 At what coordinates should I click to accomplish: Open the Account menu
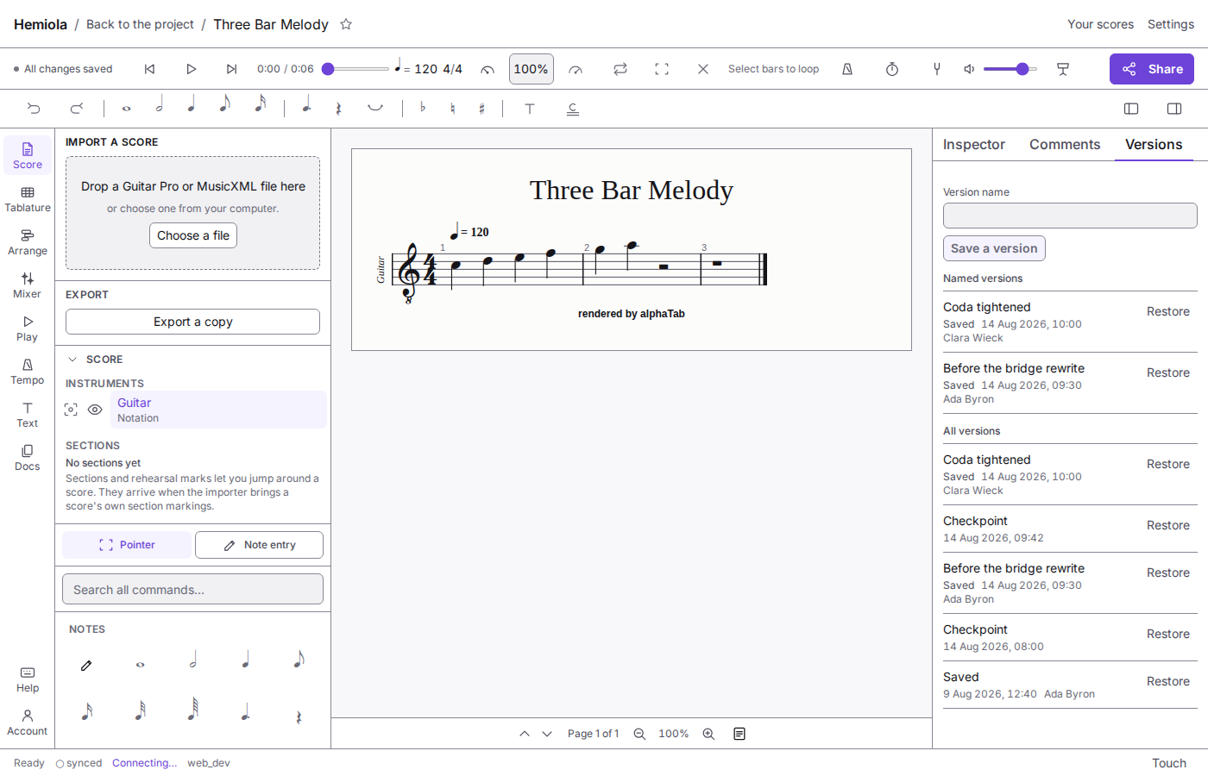(x=28, y=723)
